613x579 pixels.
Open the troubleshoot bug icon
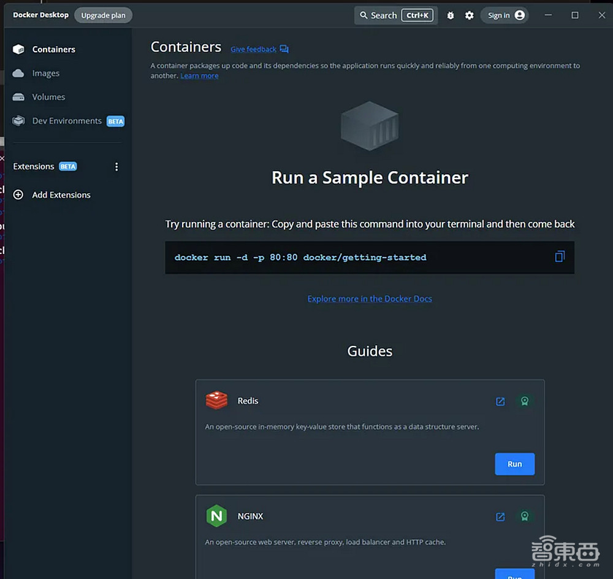tap(451, 15)
